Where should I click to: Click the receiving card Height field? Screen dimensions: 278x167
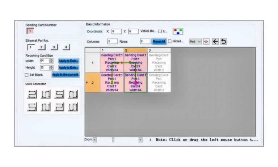pyautogui.click(x=45, y=68)
